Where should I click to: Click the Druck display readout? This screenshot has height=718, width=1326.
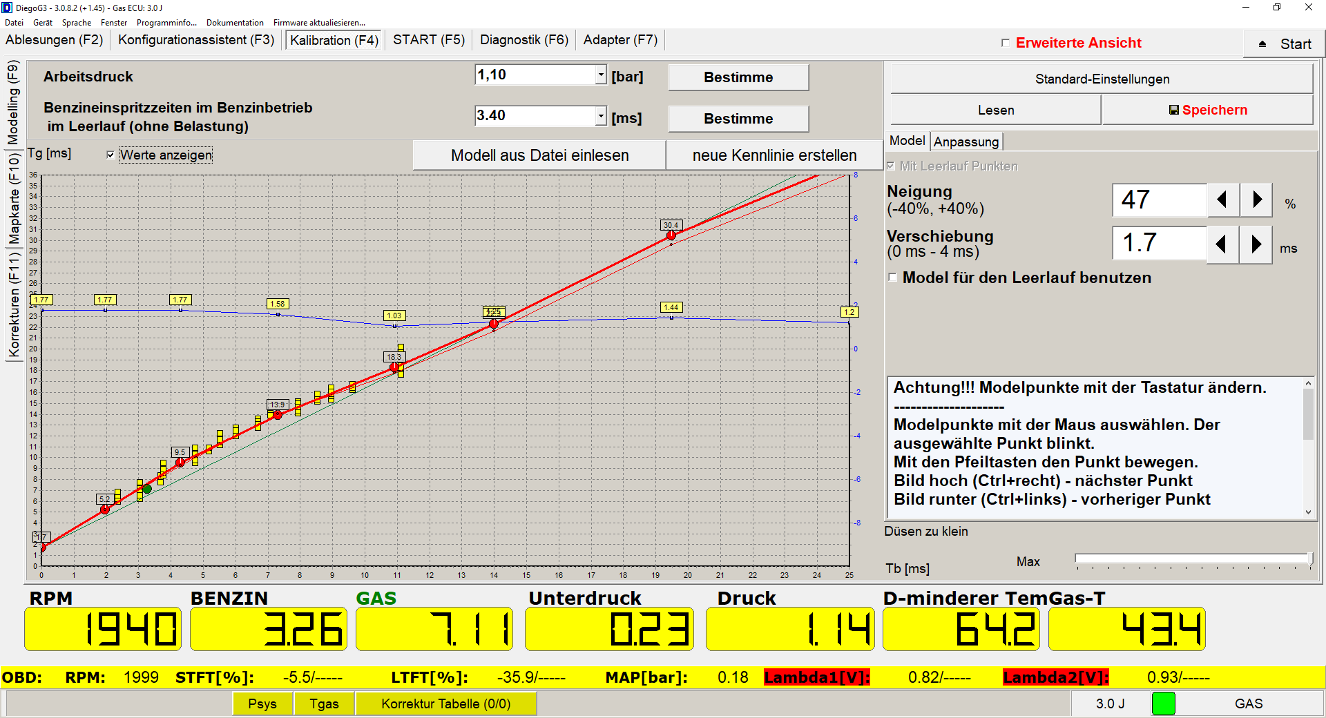[790, 629]
